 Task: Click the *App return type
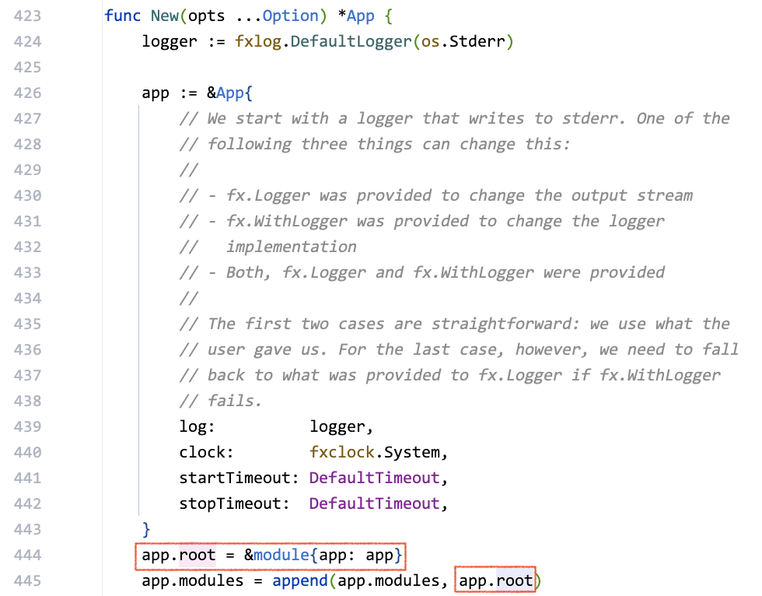tap(356, 16)
